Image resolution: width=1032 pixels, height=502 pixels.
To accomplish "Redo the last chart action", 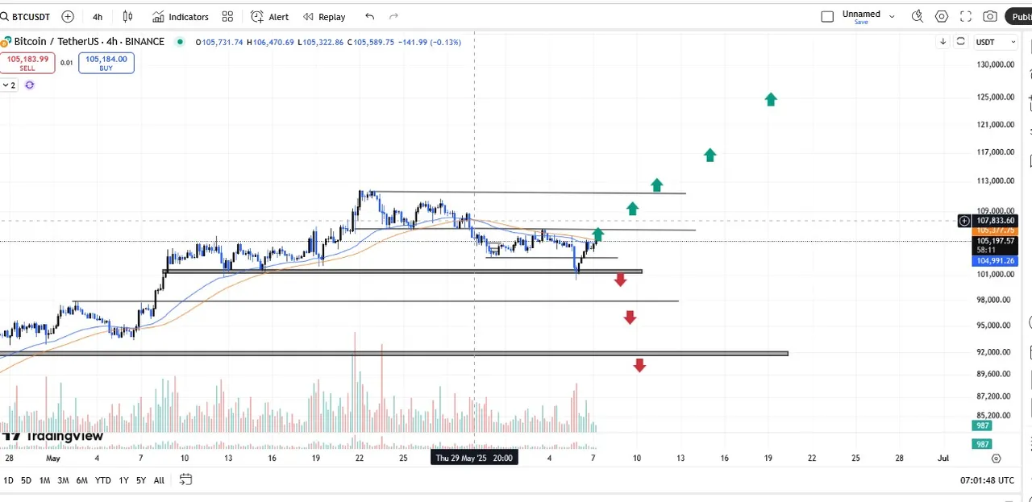I will click(393, 16).
